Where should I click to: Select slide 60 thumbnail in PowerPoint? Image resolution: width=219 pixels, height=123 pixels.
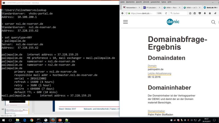(17, 111)
